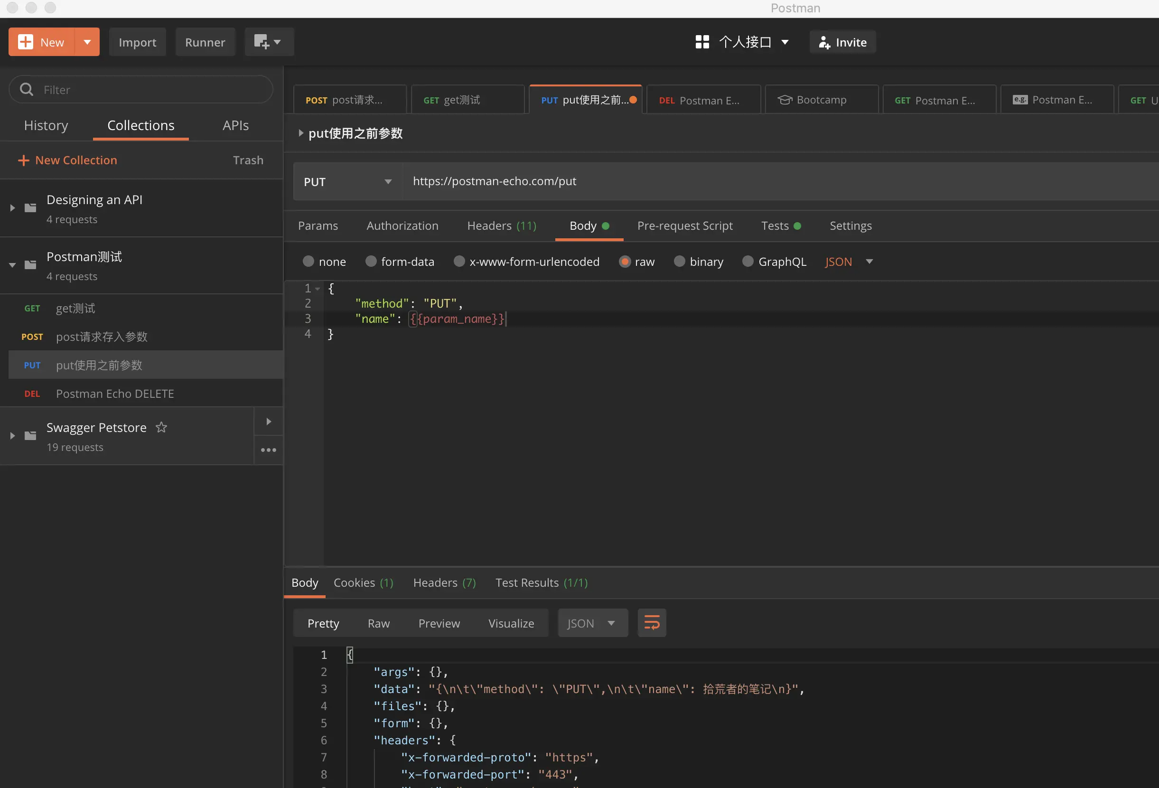1159x788 pixels.
Task: Choose the binary body type
Action: click(679, 262)
